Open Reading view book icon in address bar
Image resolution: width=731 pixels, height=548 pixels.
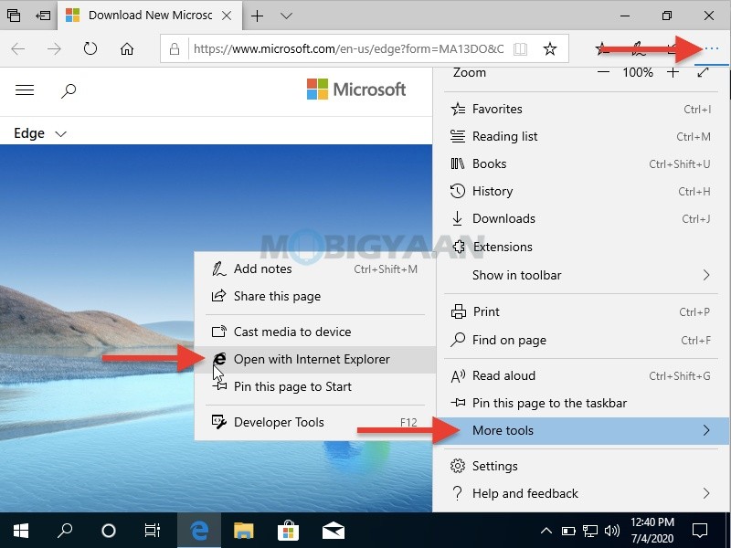[x=520, y=48]
